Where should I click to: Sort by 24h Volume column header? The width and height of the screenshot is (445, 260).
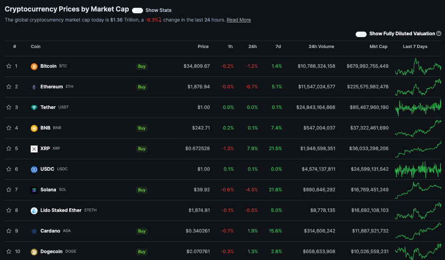321,47
